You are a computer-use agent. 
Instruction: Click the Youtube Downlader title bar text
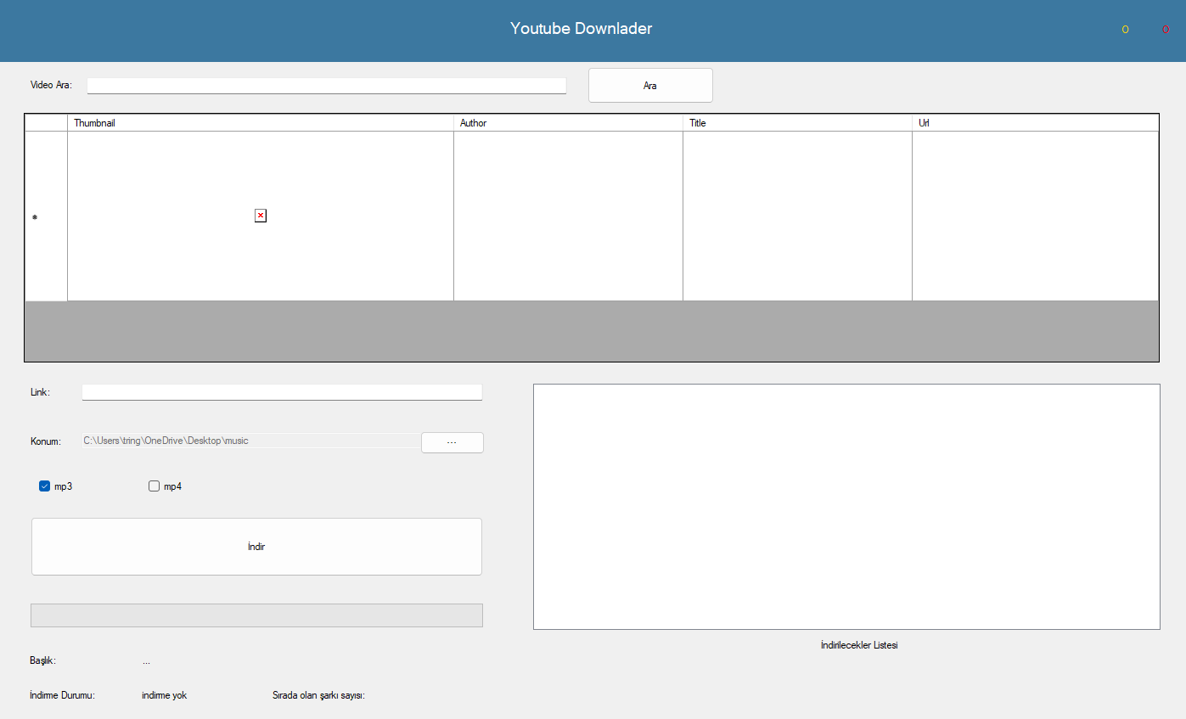(x=581, y=28)
